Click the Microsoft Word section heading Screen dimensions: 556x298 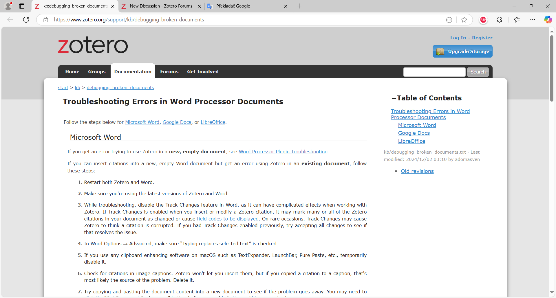coord(95,137)
